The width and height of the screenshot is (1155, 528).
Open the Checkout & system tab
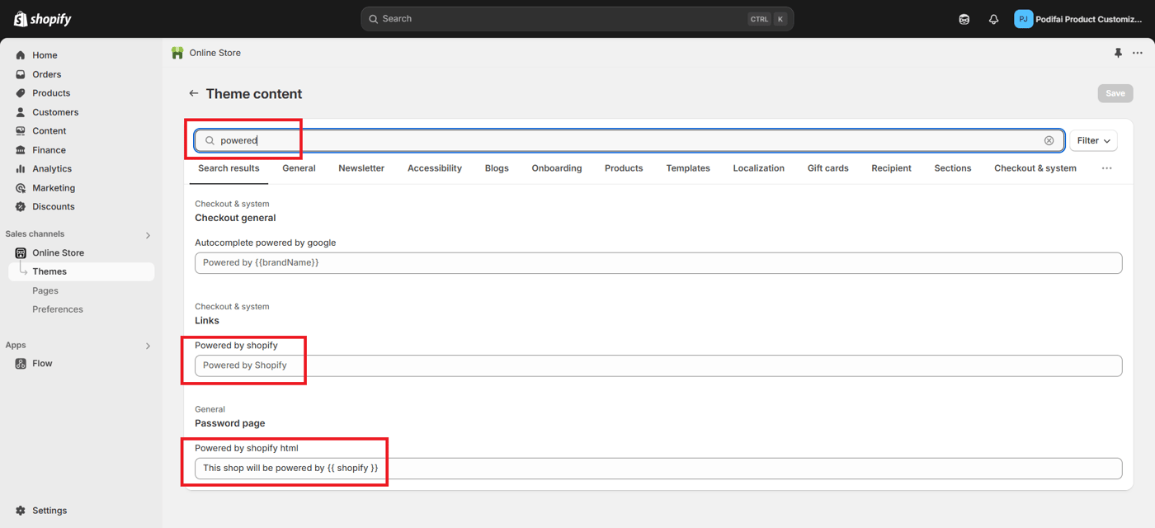point(1035,168)
